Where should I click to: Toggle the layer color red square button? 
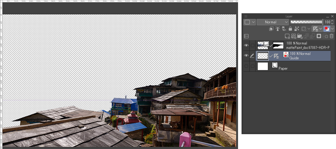click(x=327, y=29)
